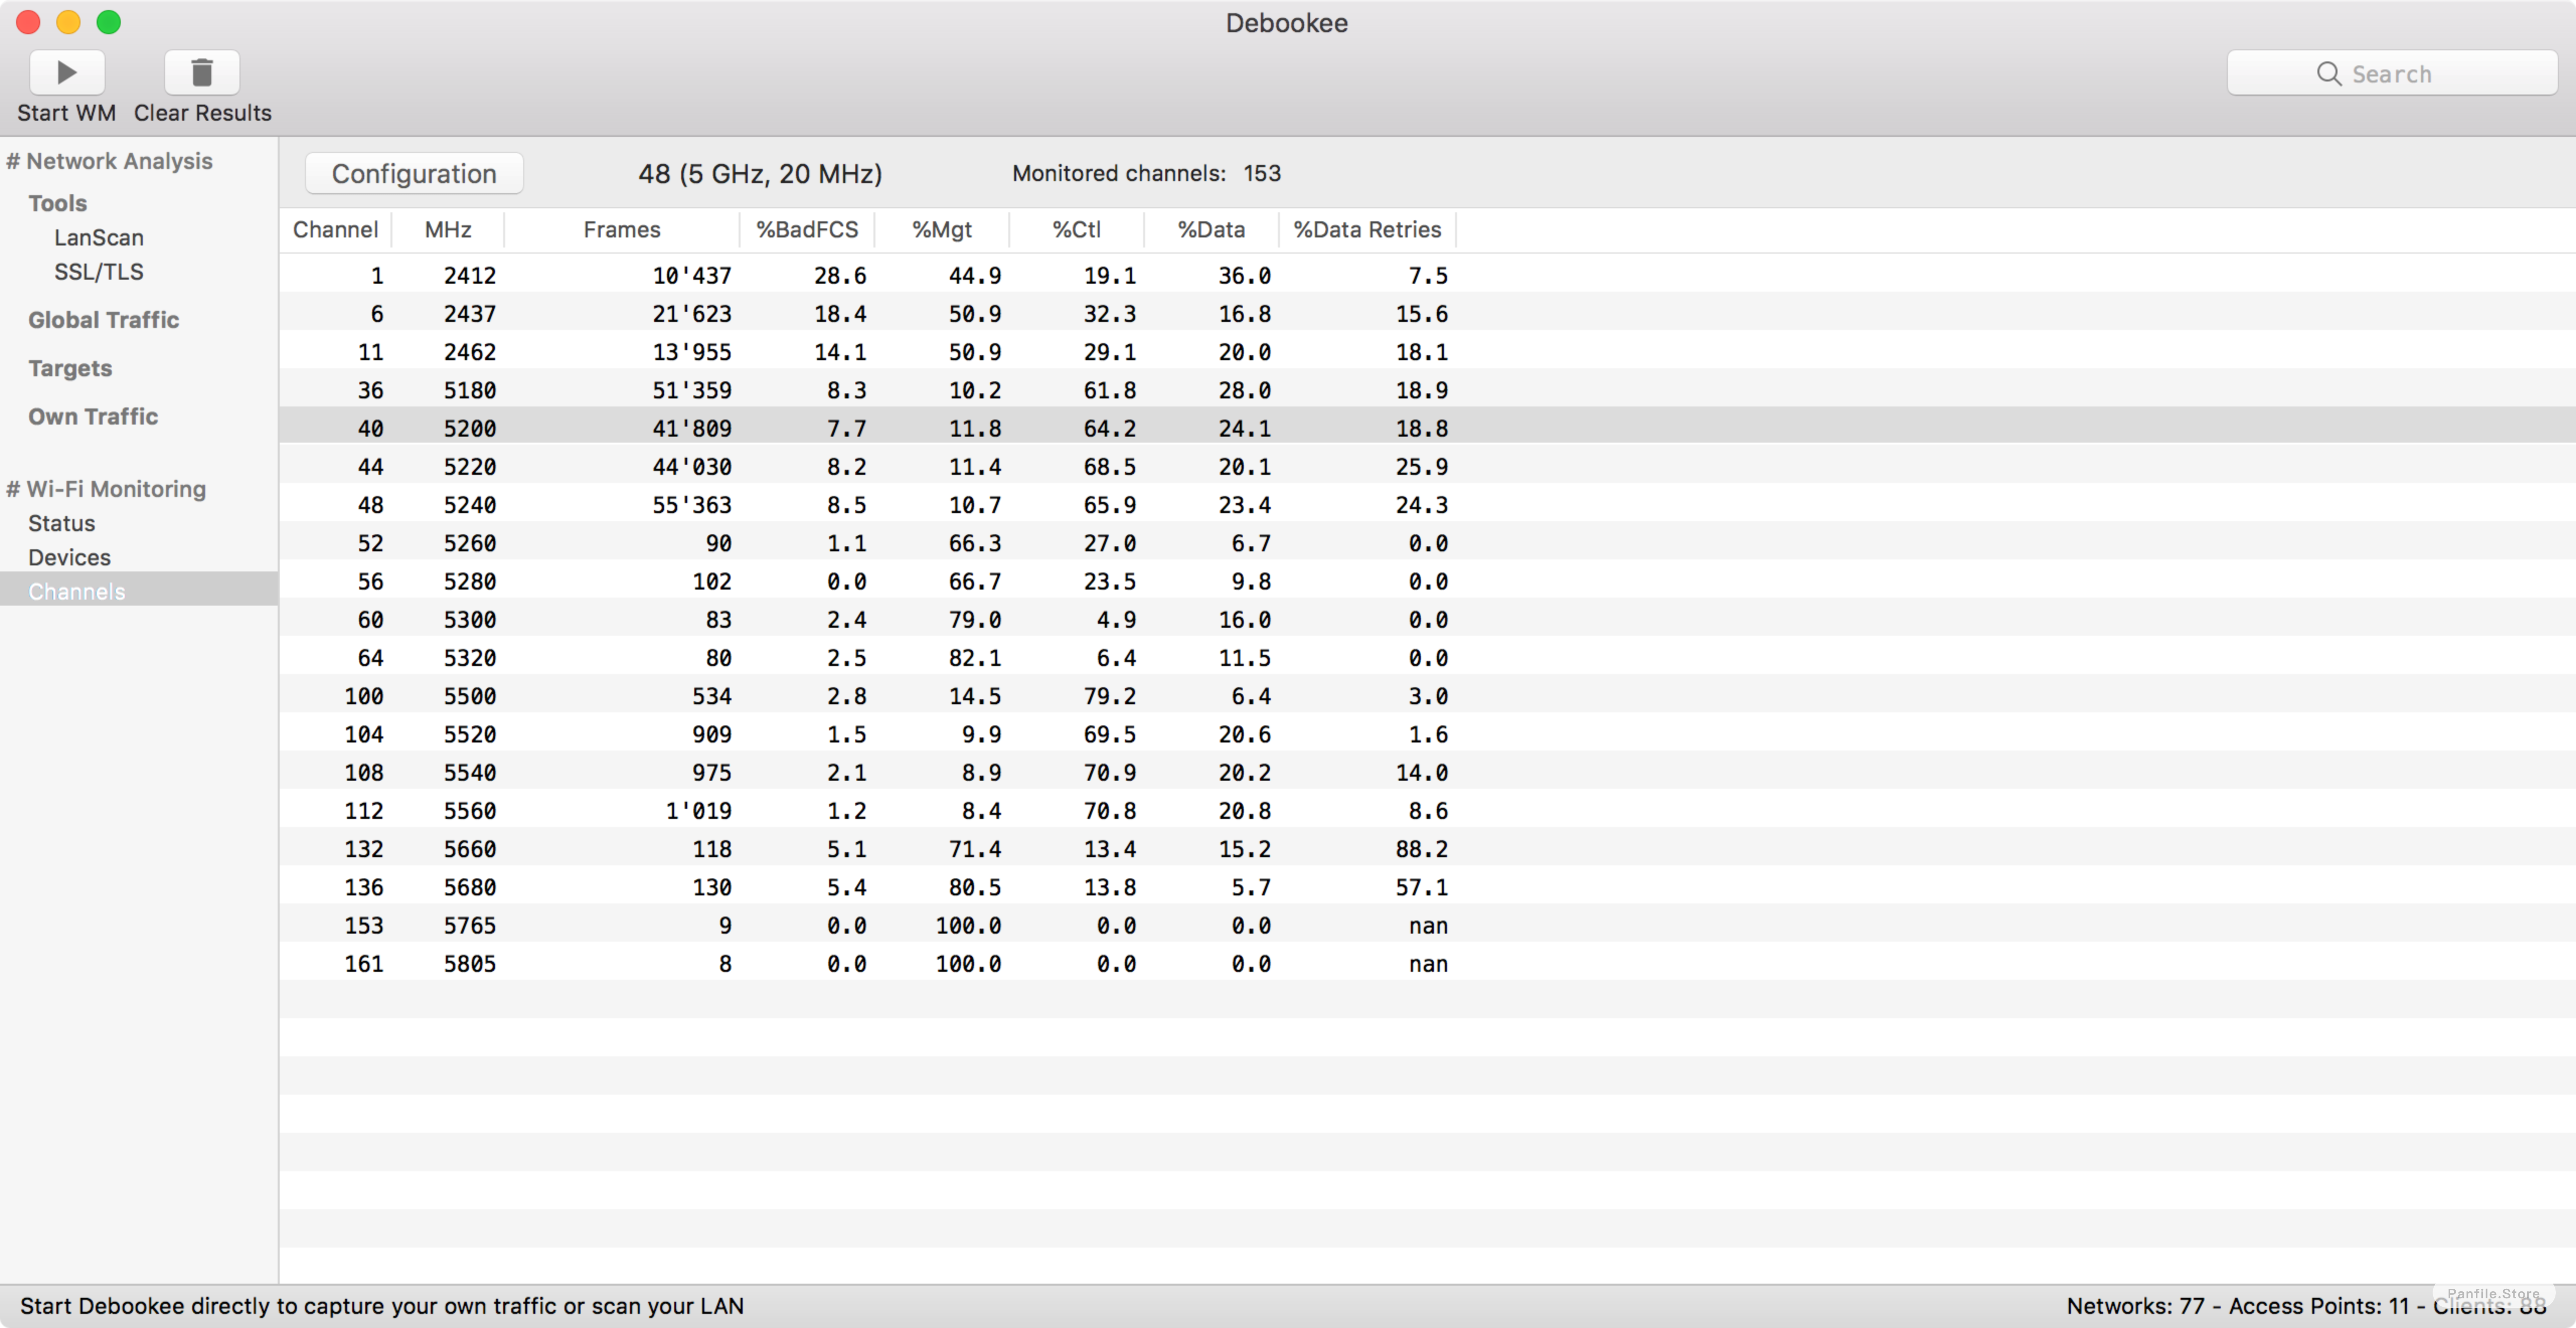The height and width of the screenshot is (1328, 2576).
Task: Click %Mgt value 82.1
Action: pos(974,657)
